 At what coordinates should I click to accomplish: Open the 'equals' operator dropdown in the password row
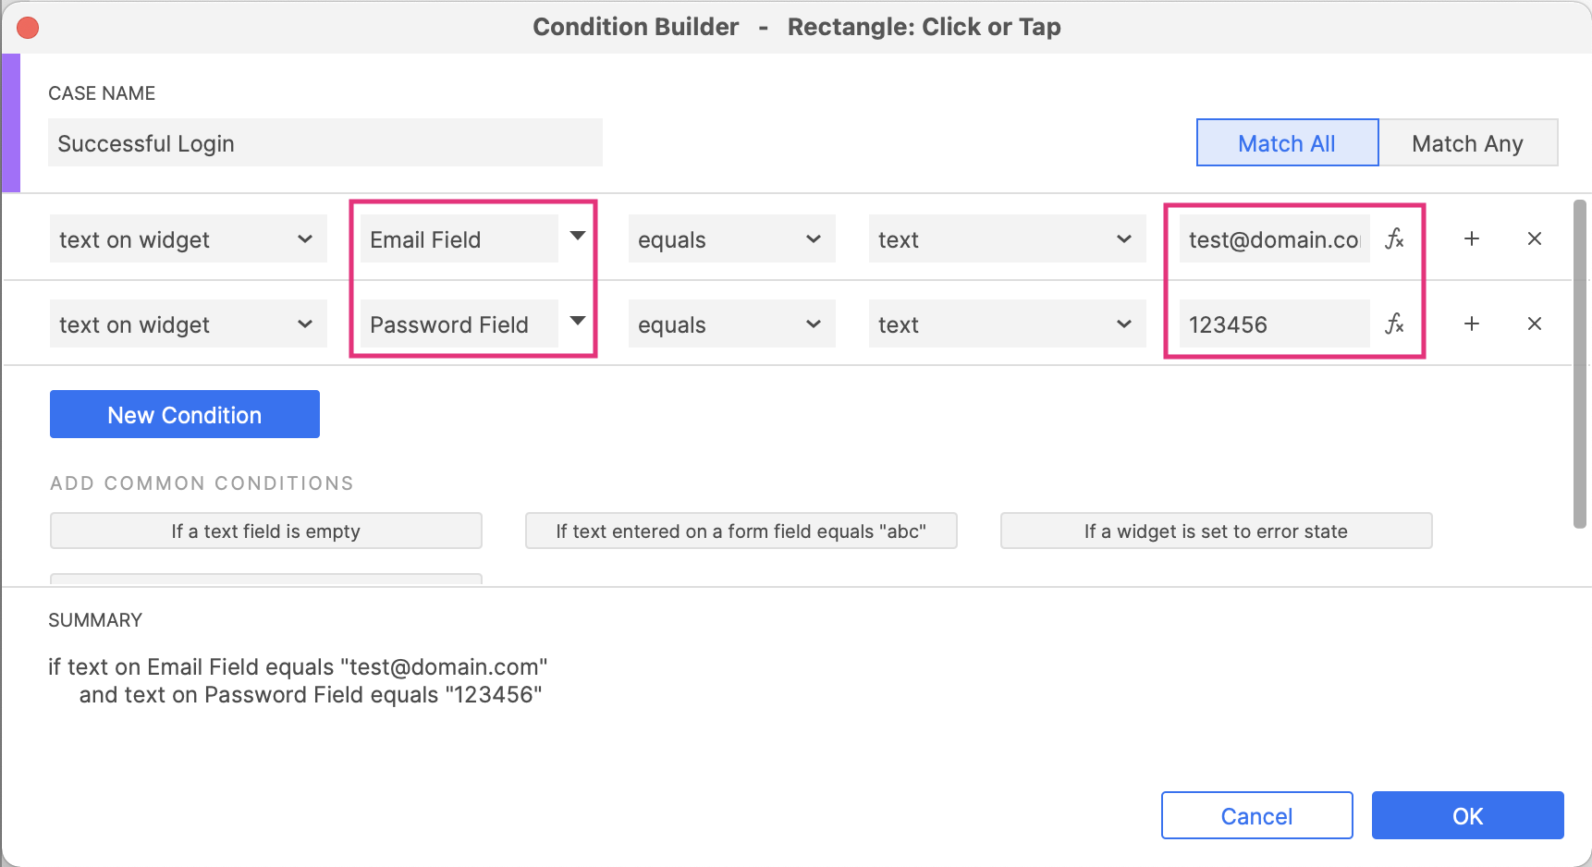tap(731, 324)
